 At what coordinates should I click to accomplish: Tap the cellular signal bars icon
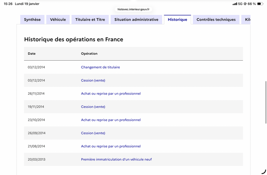click(x=235, y=4)
